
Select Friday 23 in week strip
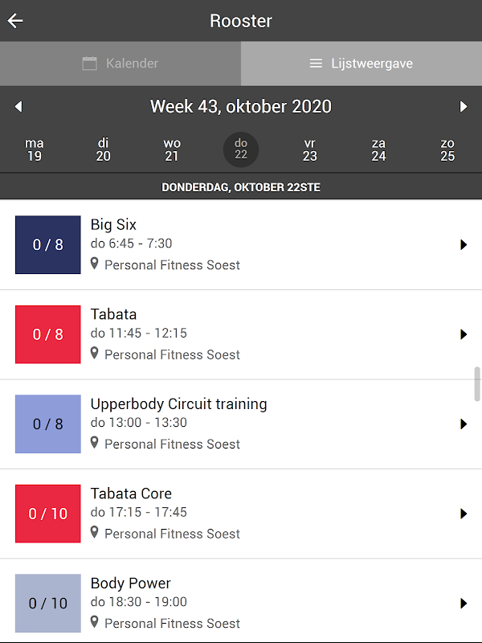310,149
